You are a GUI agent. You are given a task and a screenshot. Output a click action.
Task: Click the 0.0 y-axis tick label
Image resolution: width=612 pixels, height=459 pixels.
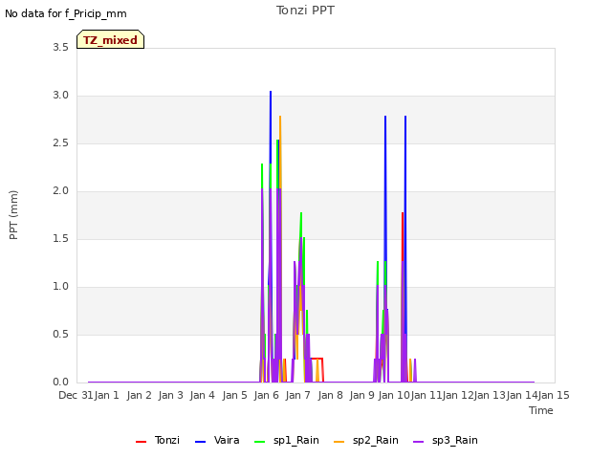pyautogui.click(x=60, y=382)
